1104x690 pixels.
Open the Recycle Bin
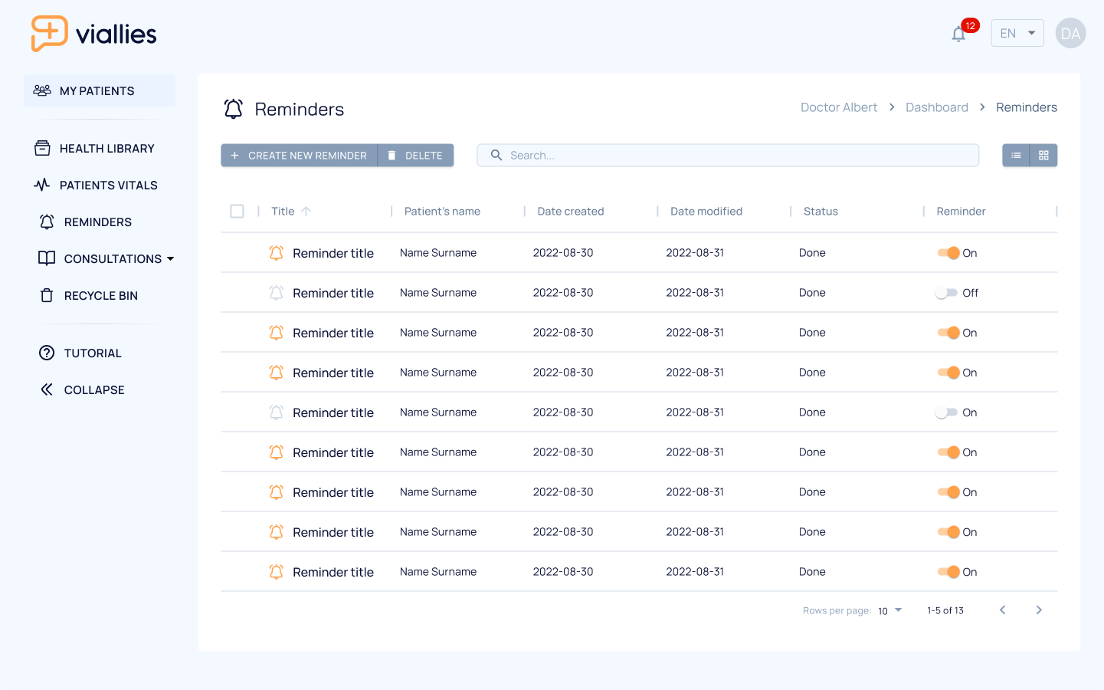[x=88, y=296]
